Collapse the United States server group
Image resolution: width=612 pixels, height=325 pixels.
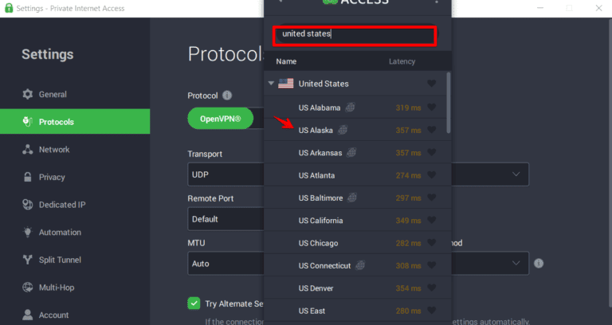(271, 84)
